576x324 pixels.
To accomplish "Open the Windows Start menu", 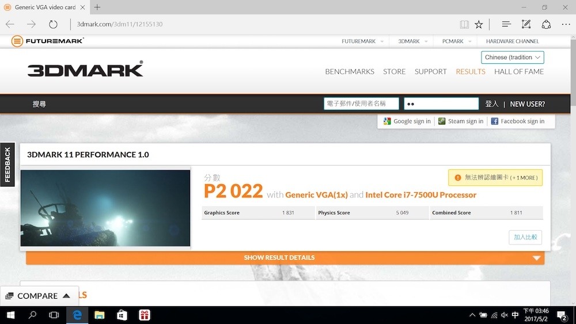I will pos(10,315).
